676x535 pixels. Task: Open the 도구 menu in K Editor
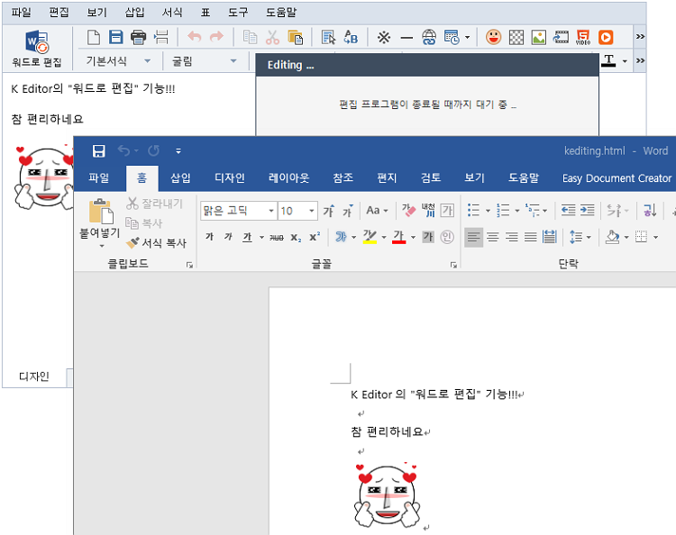(x=238, y=13)
